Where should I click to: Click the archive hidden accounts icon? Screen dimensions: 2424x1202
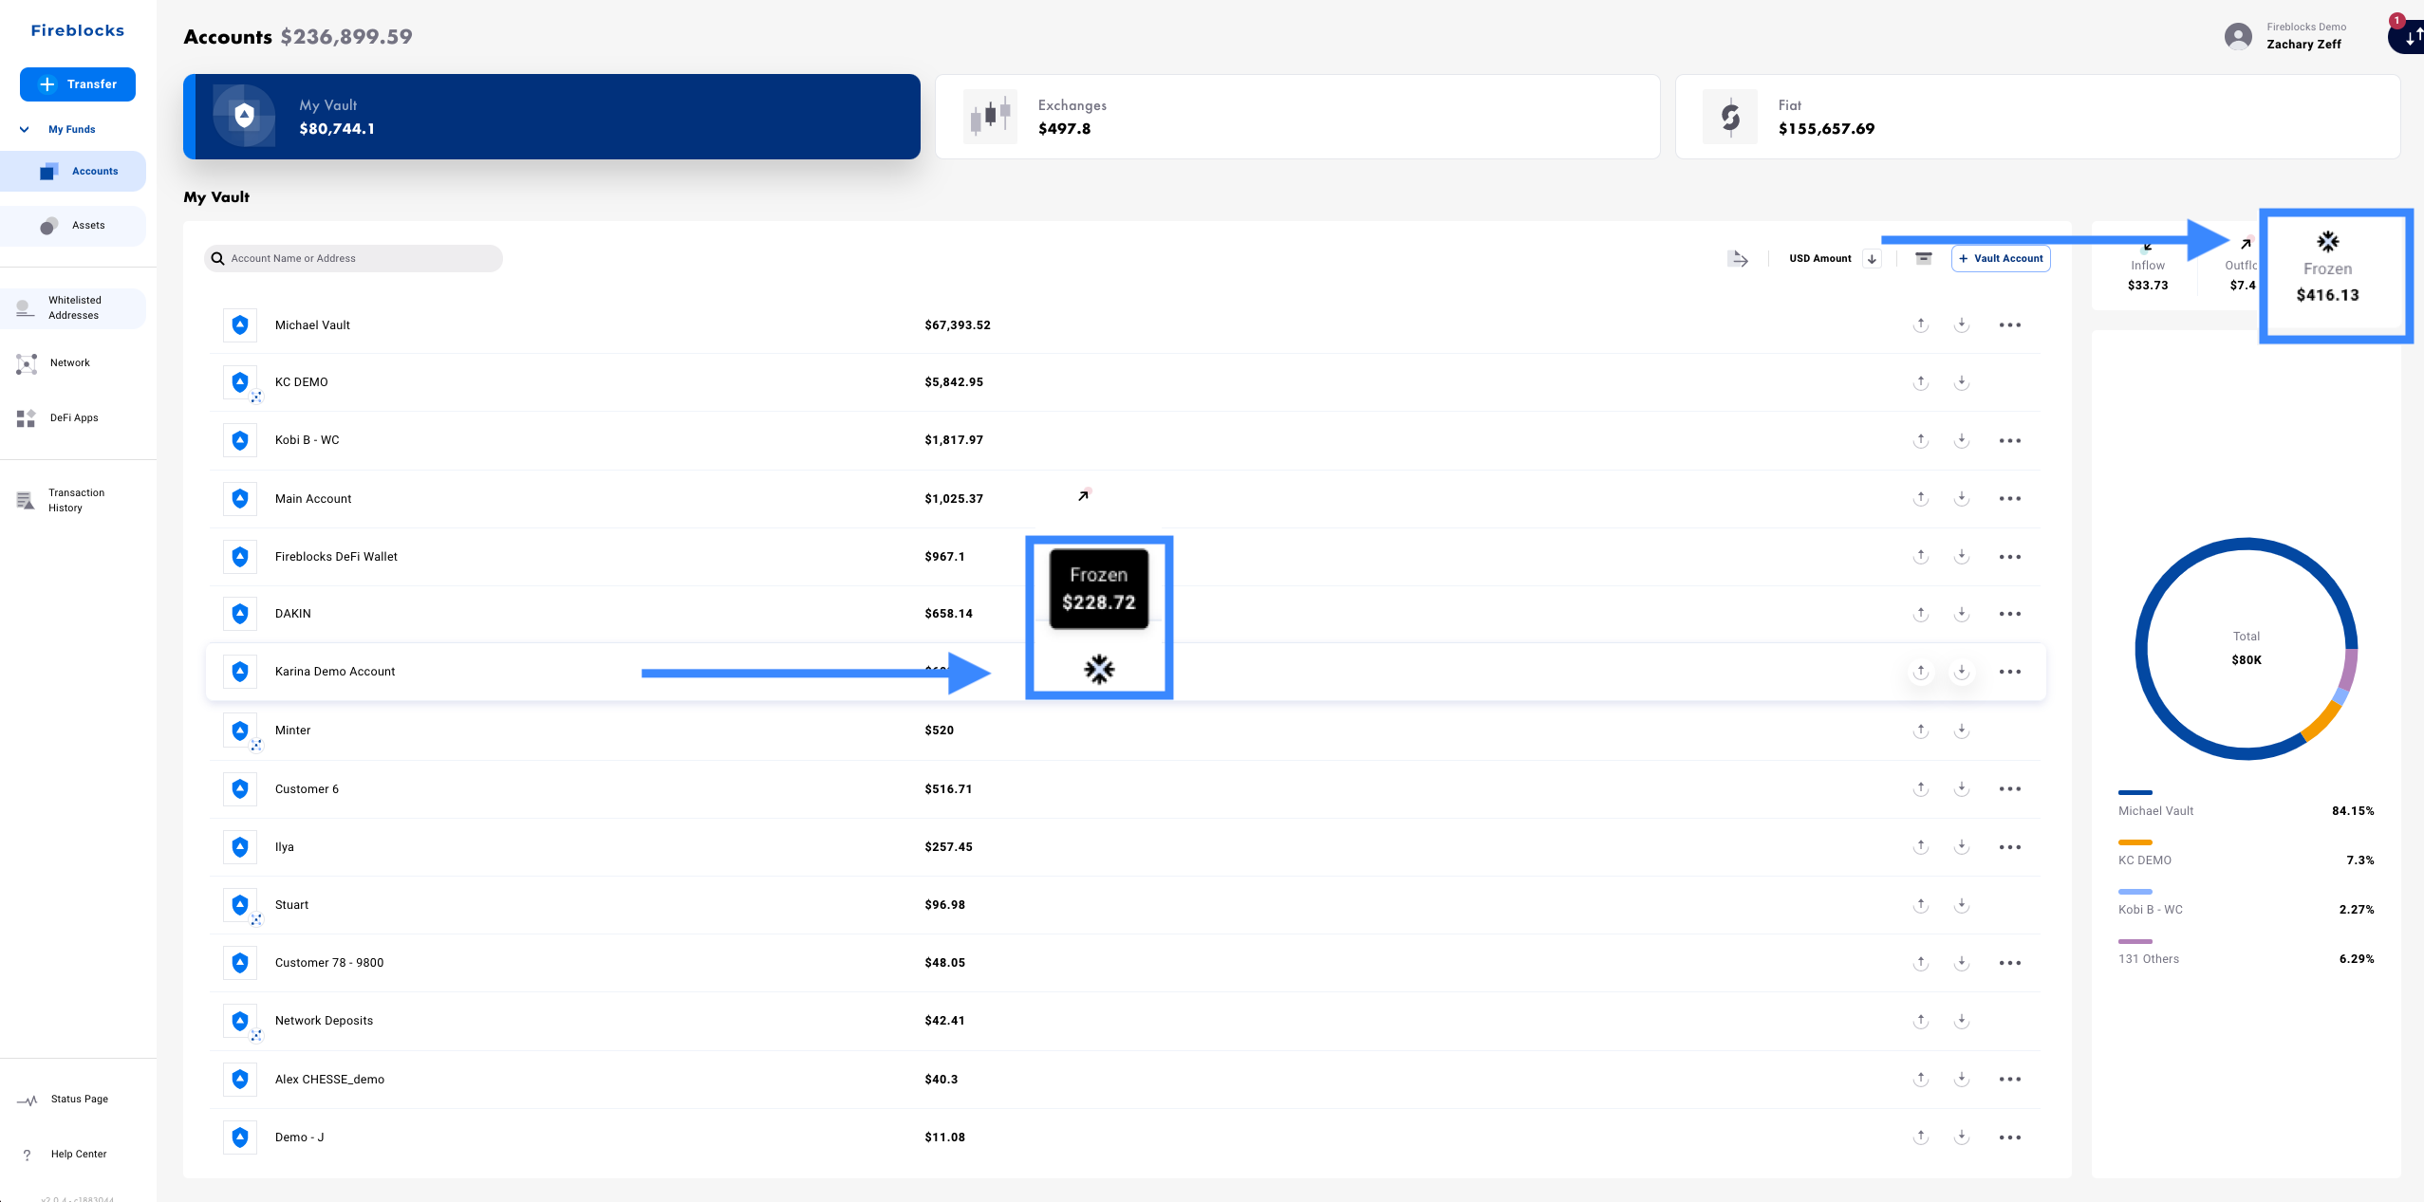click(1924, 259)
